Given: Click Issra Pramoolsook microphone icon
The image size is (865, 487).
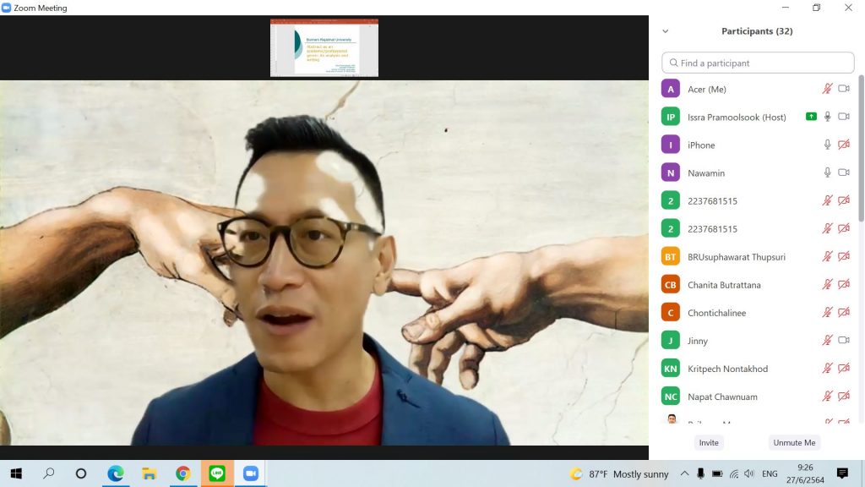Looking at the screenshot, I should pyautogui.click(x=827, y=117).
